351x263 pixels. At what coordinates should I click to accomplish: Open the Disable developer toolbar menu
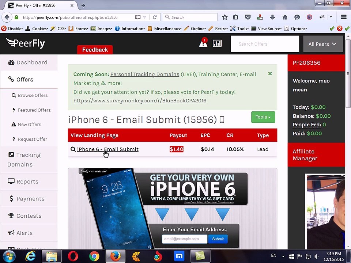[12, 28]
